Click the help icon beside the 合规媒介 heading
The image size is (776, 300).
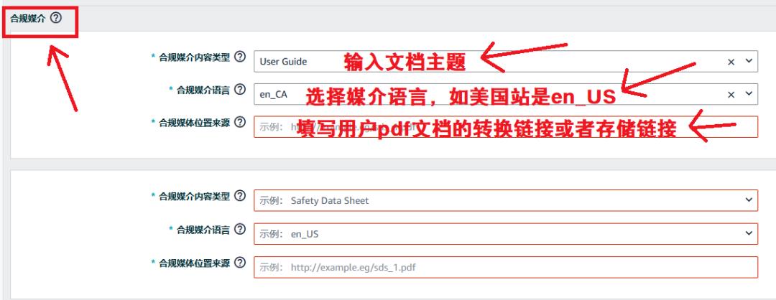point(57,18)
